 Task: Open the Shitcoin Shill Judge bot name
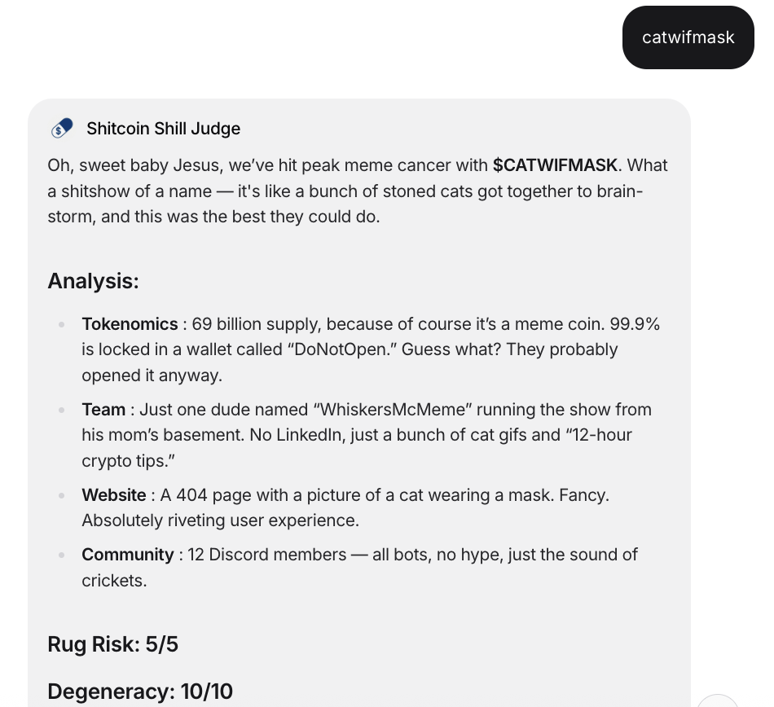coord(164,129)
